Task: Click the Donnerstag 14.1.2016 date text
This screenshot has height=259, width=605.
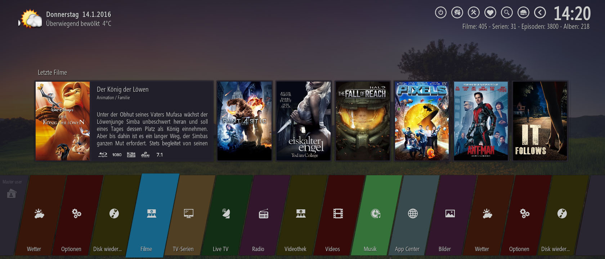Action: pos(79,14)
